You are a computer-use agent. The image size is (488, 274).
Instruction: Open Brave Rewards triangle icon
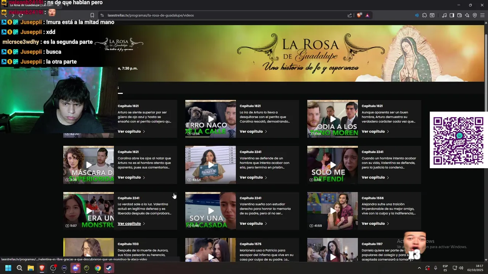(x=367, y=15)
